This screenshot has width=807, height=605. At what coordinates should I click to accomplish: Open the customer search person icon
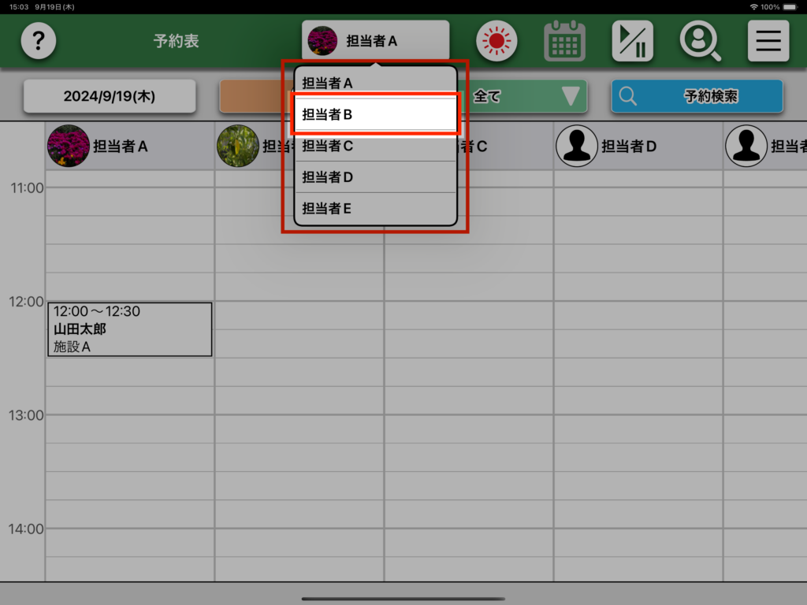[700, 41]
